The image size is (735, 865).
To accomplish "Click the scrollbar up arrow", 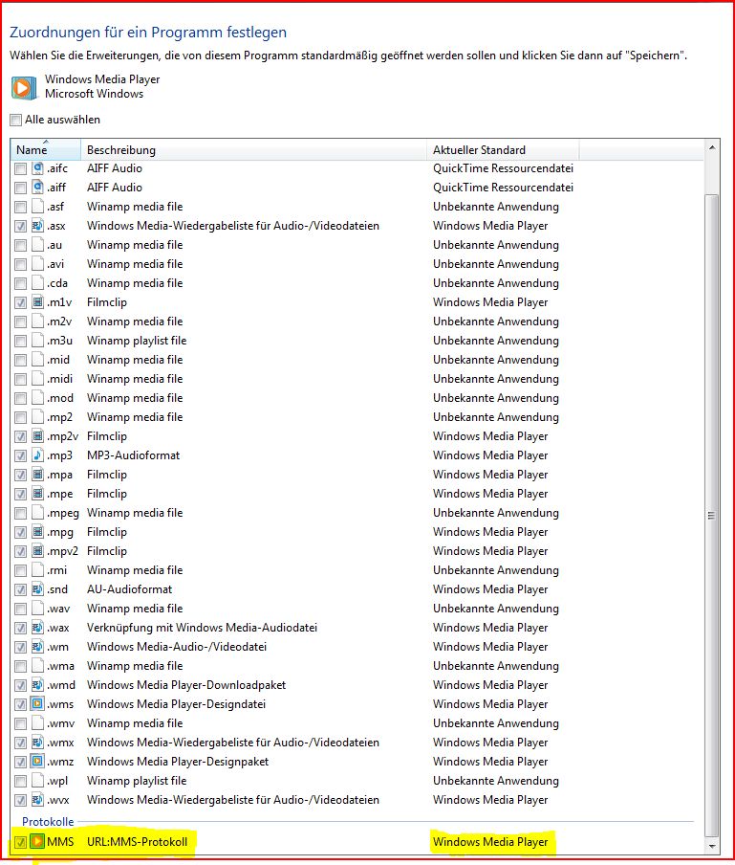I will tap(712, 148).
